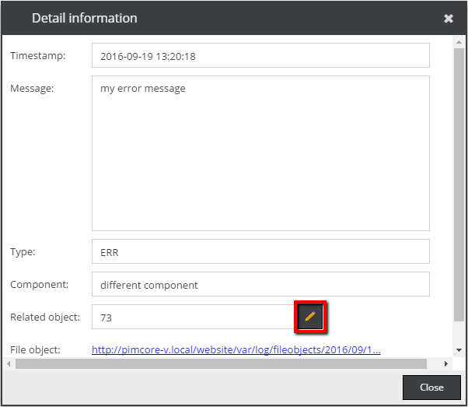
Task: Select the Type field containing ERR
Action: (x=260, y=251)
